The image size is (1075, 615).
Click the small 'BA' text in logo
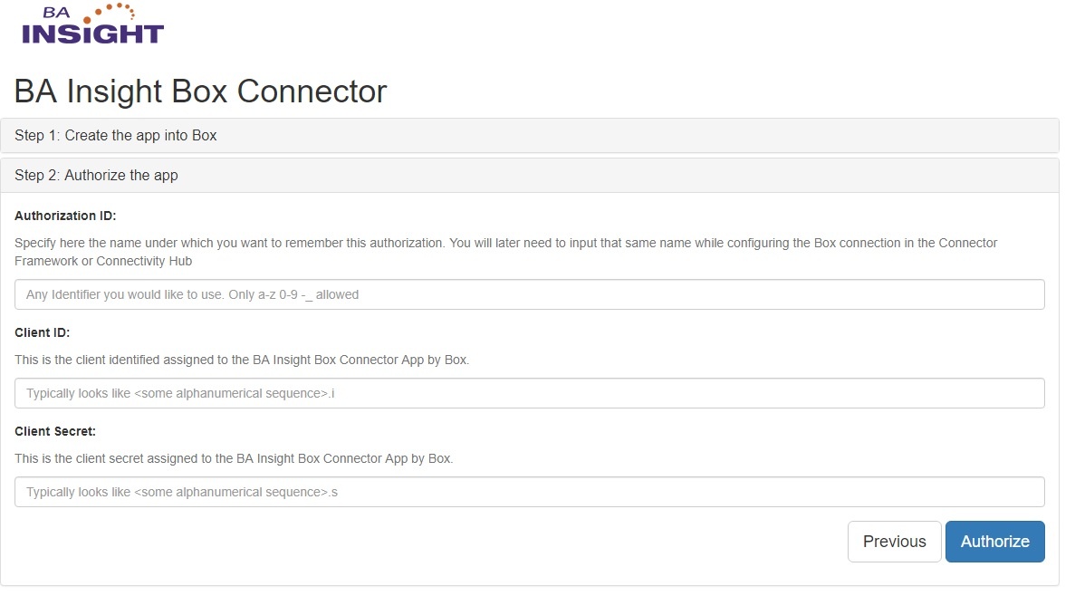pyautogui.click(x=57, y=13)
